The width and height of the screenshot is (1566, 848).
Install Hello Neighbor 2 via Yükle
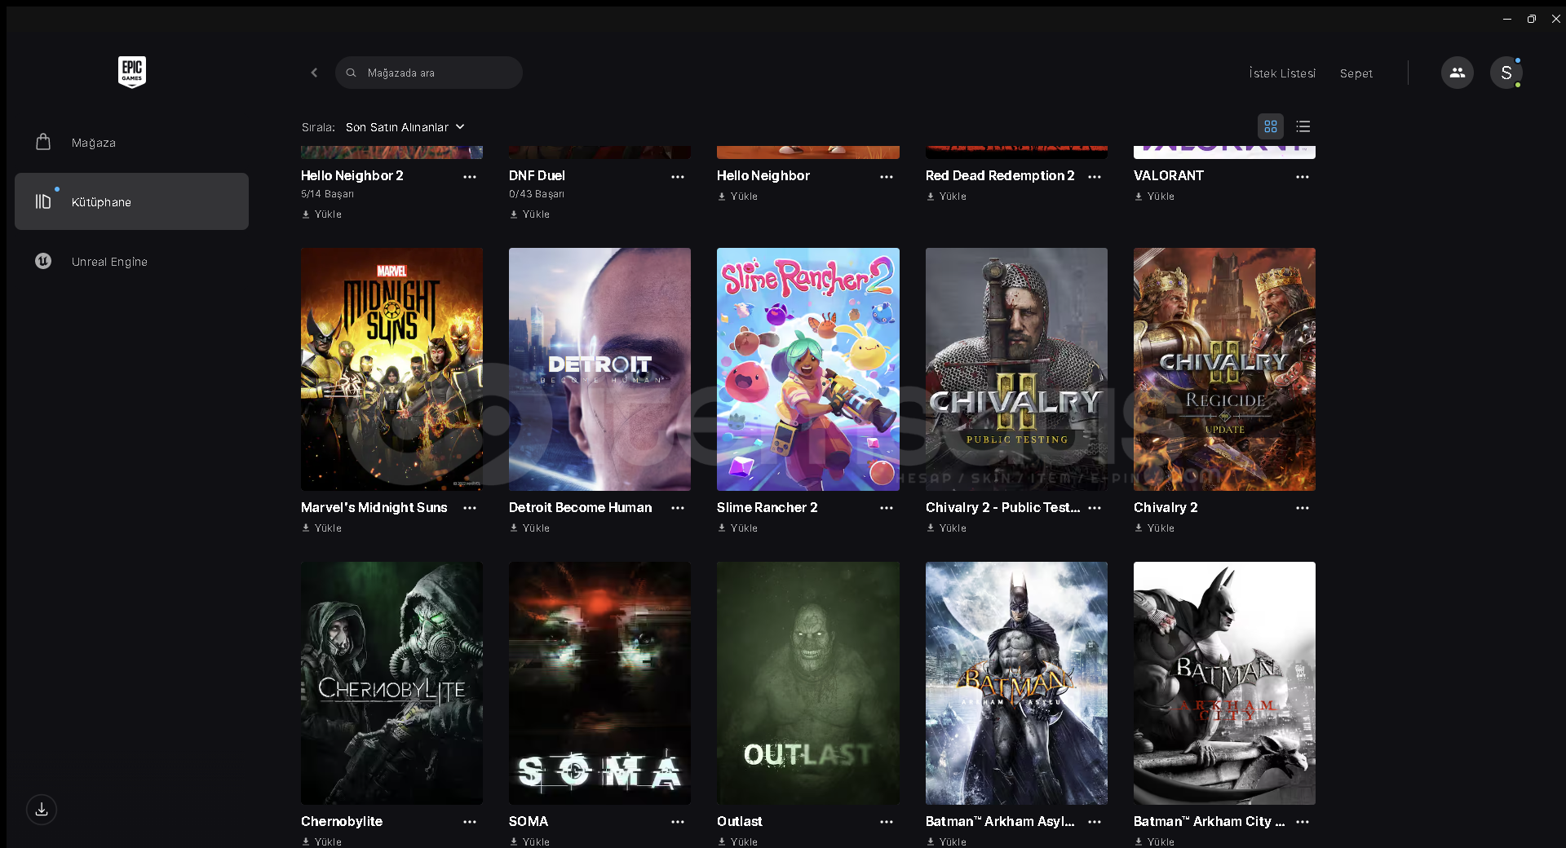click(321, 214)
